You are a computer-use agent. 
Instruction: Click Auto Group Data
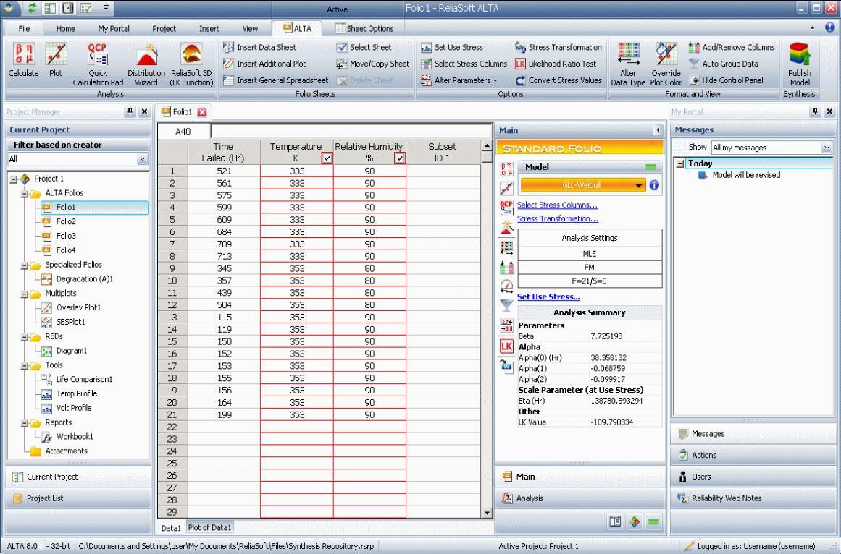724,64
